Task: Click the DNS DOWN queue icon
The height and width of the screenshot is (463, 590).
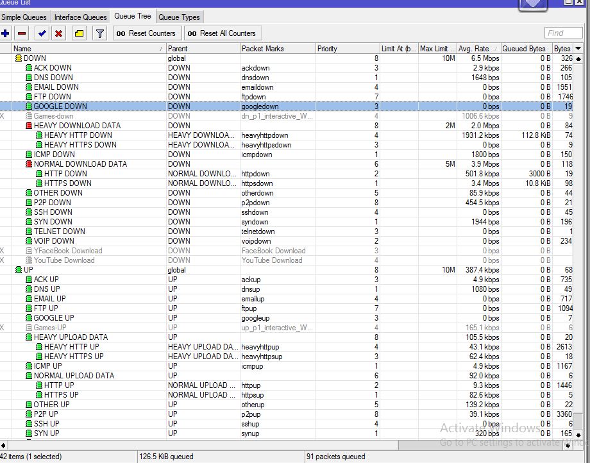Action: [29, 78]
